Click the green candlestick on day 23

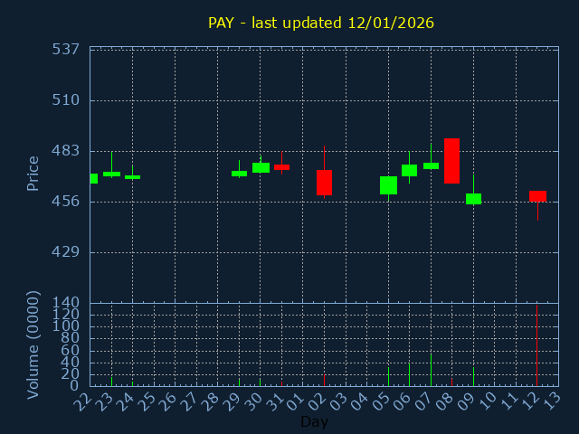[111, 174]
